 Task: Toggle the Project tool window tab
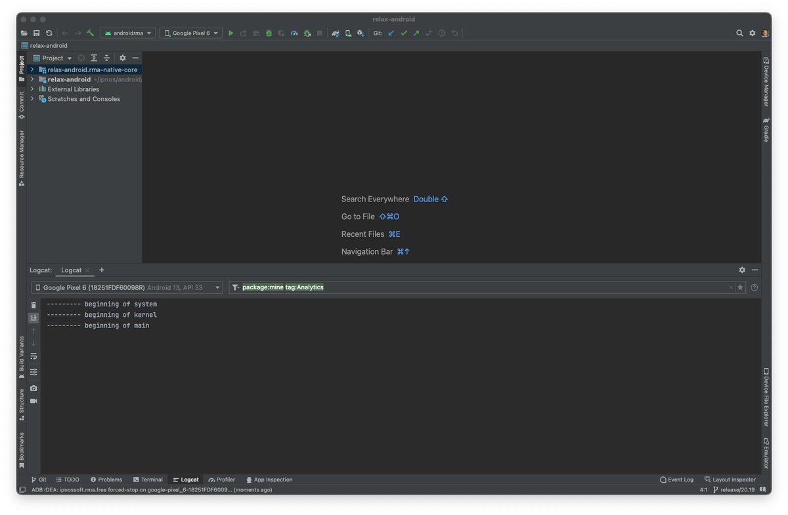[22, 69]
